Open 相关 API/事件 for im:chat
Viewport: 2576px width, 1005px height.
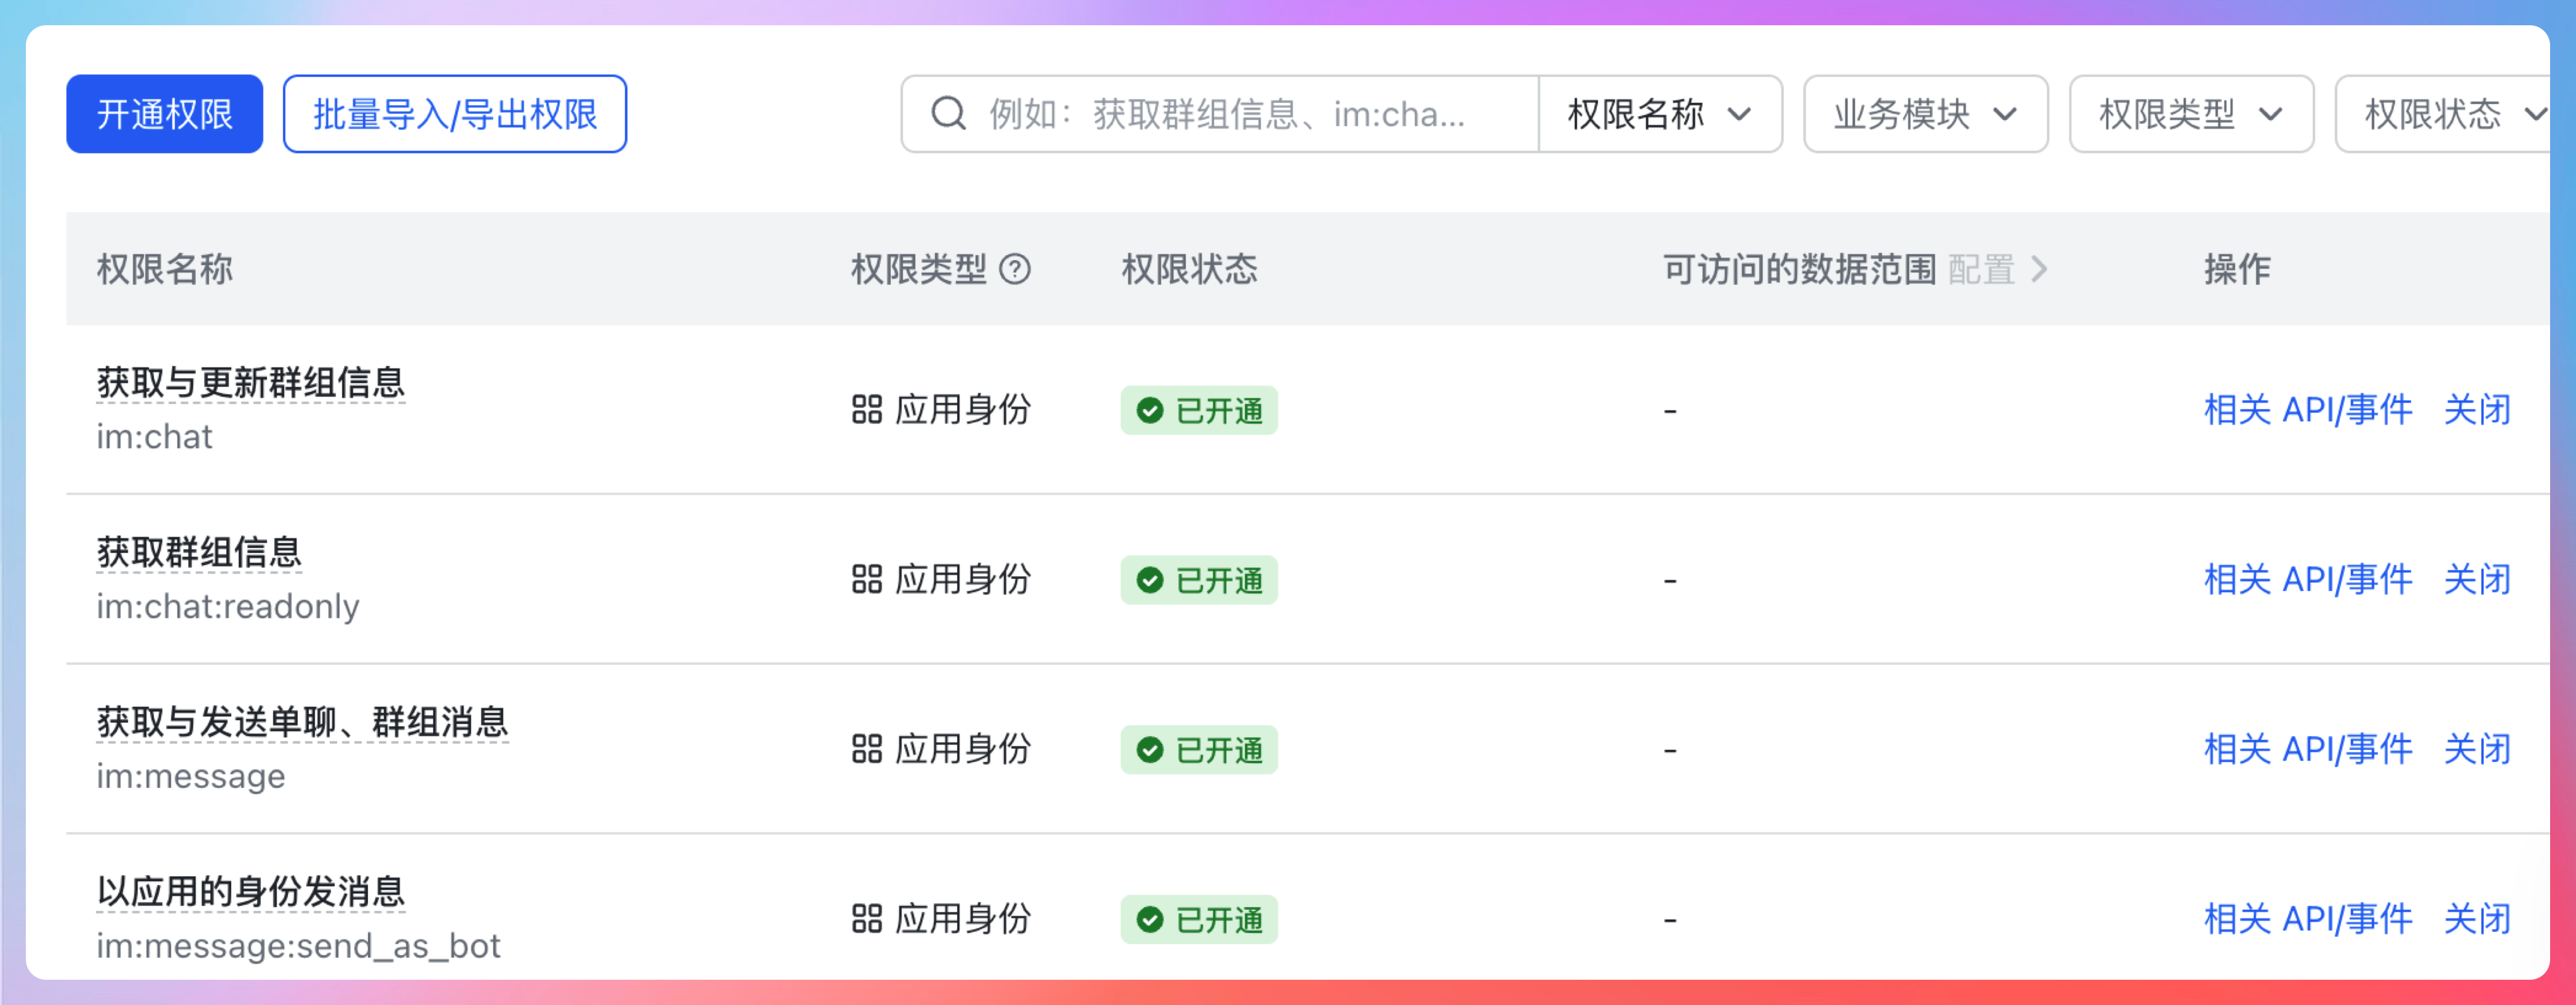click(2308, 410)
